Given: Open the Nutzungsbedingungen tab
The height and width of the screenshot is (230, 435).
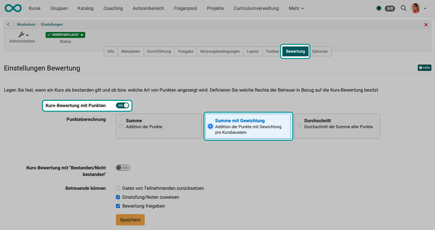Looking at the screenshot, I should 220,51.
